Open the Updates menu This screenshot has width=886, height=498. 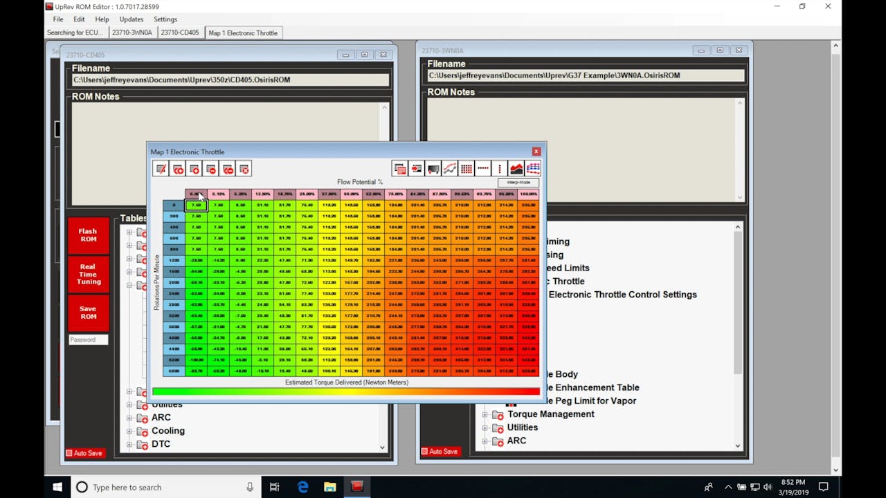[131, 19]
